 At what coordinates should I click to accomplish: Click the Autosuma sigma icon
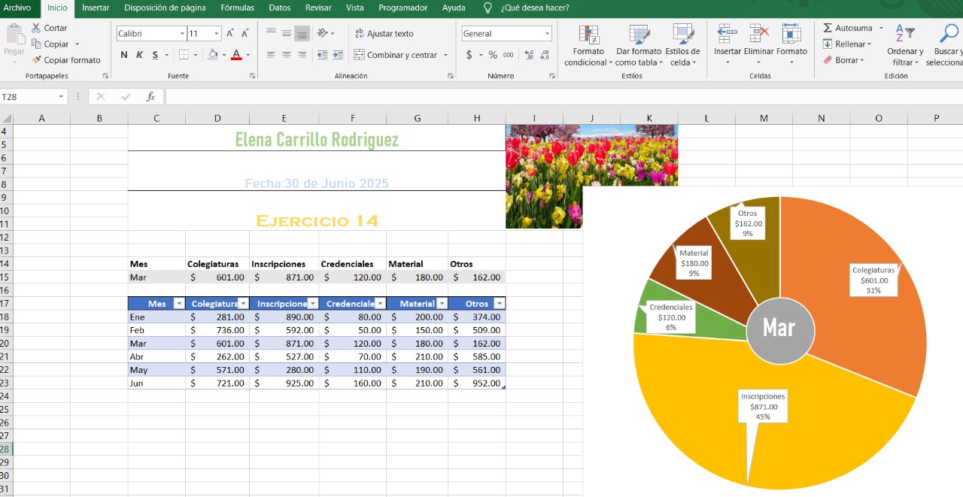tap(828, 28)
